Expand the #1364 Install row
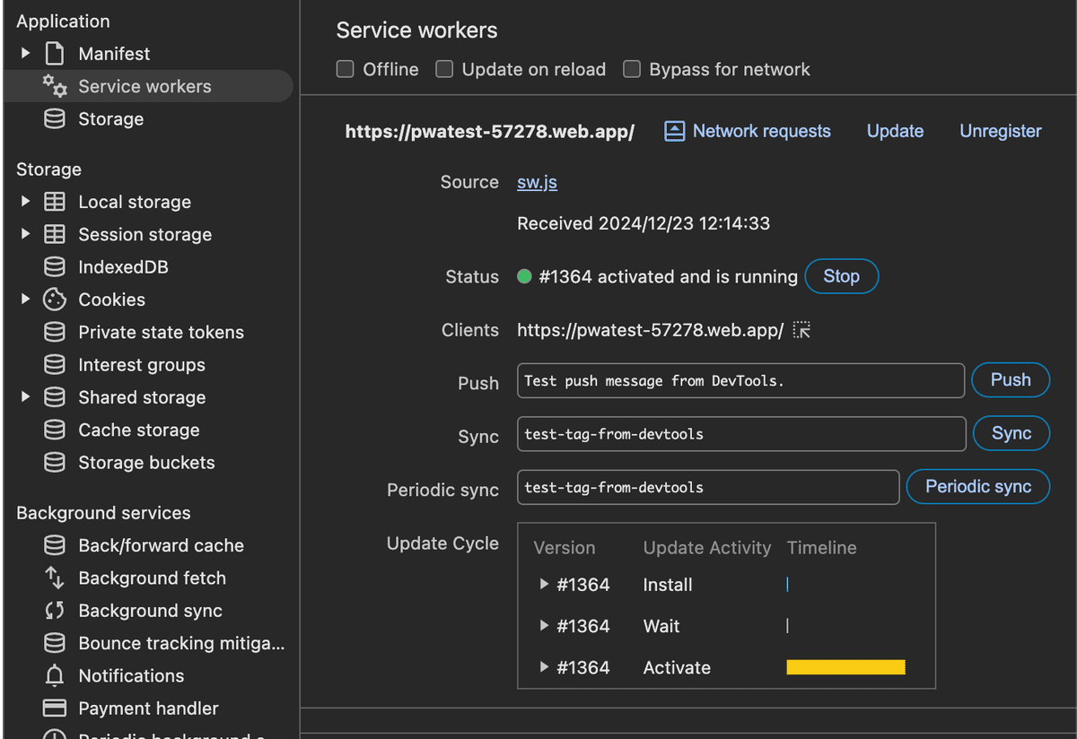The width and height of the screenshot is (1077, 739). pyautogui.click(x=544, y=585)
